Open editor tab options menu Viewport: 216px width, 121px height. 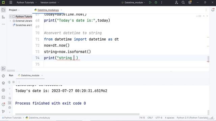coord(206,10)
